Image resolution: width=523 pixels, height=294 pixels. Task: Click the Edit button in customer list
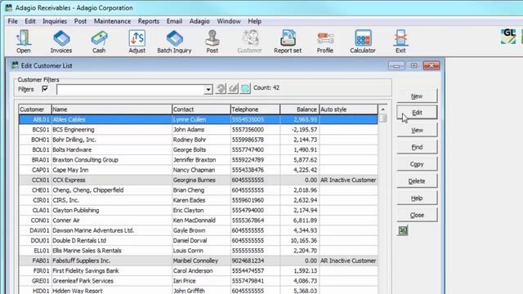[417, 113]
